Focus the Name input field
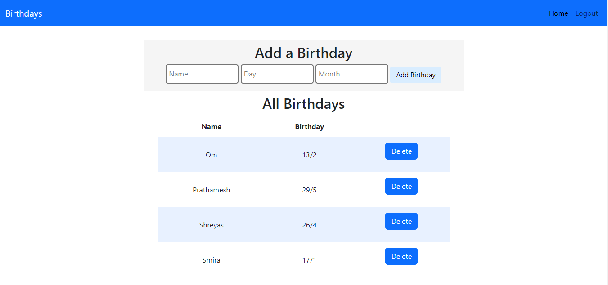 point(202,74)
